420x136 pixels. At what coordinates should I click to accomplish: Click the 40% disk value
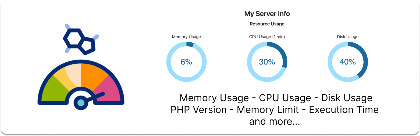click(x=348, y=62)
